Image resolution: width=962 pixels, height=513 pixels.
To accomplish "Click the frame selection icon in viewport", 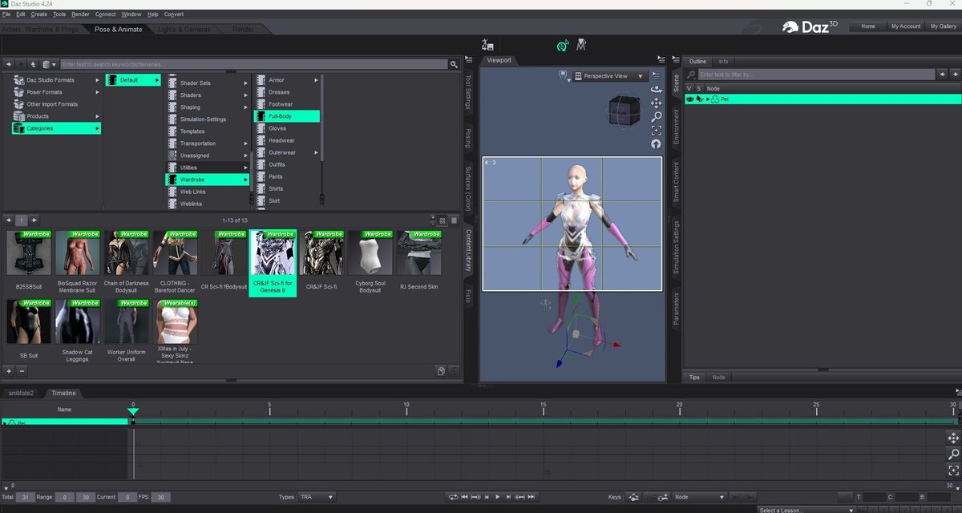I will coord(657,131).
